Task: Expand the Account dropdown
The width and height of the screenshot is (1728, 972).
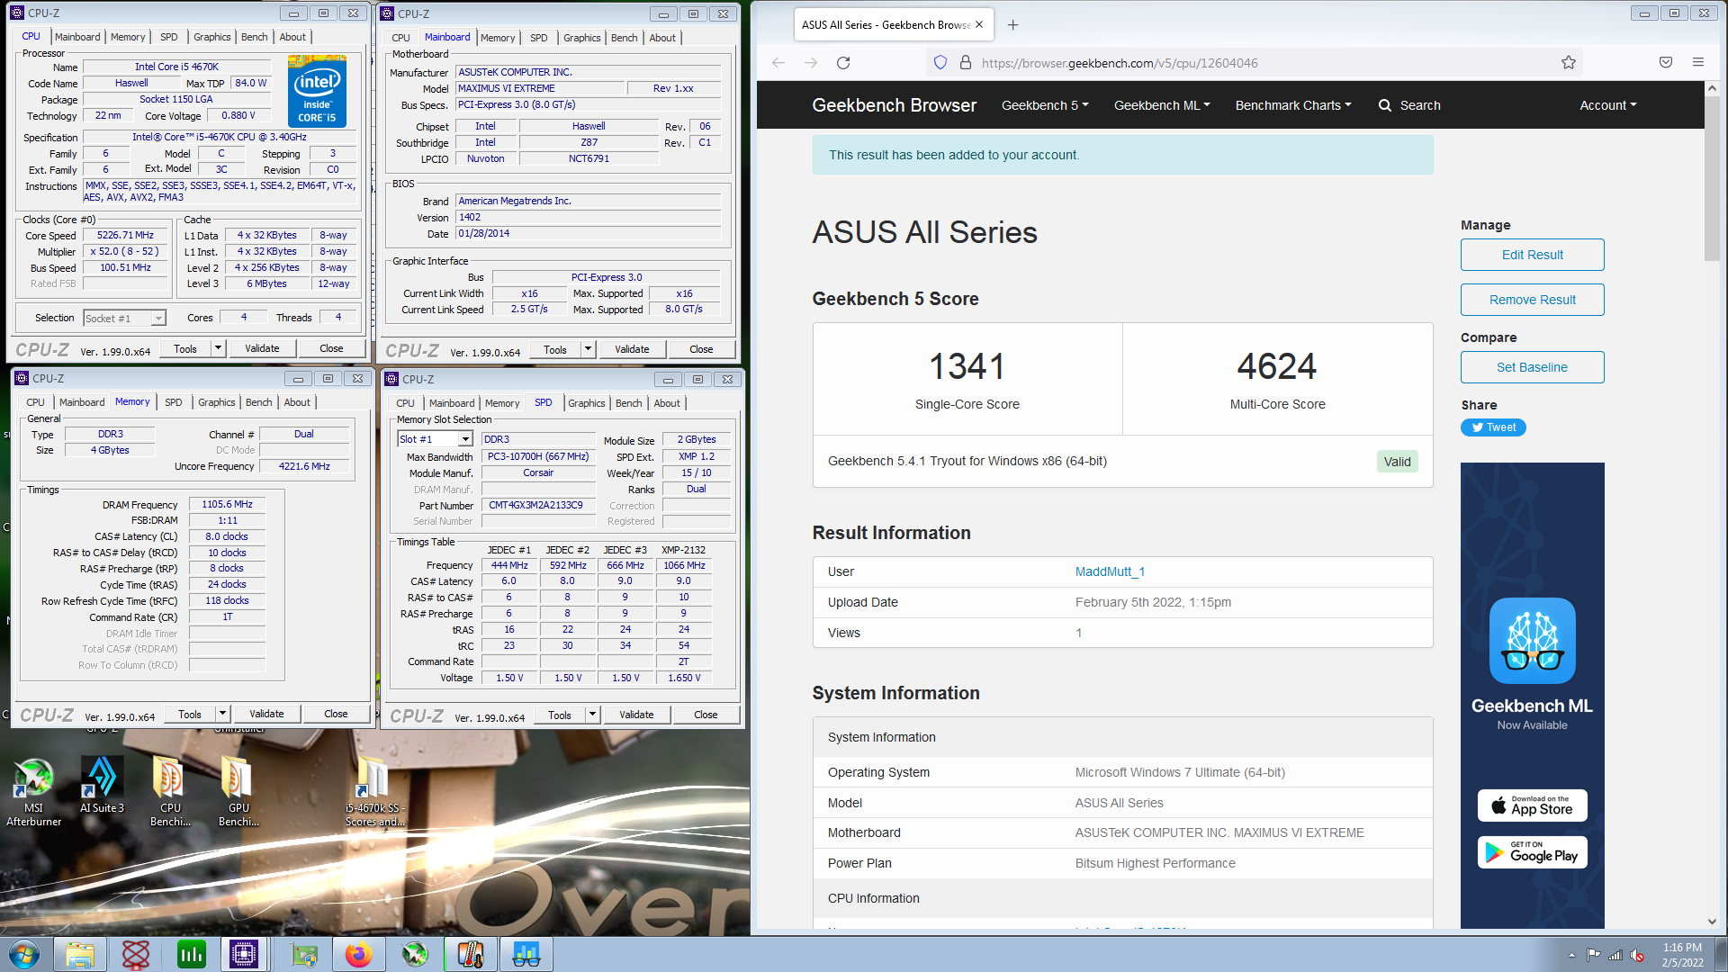Action: click(x=1608, y=105)
